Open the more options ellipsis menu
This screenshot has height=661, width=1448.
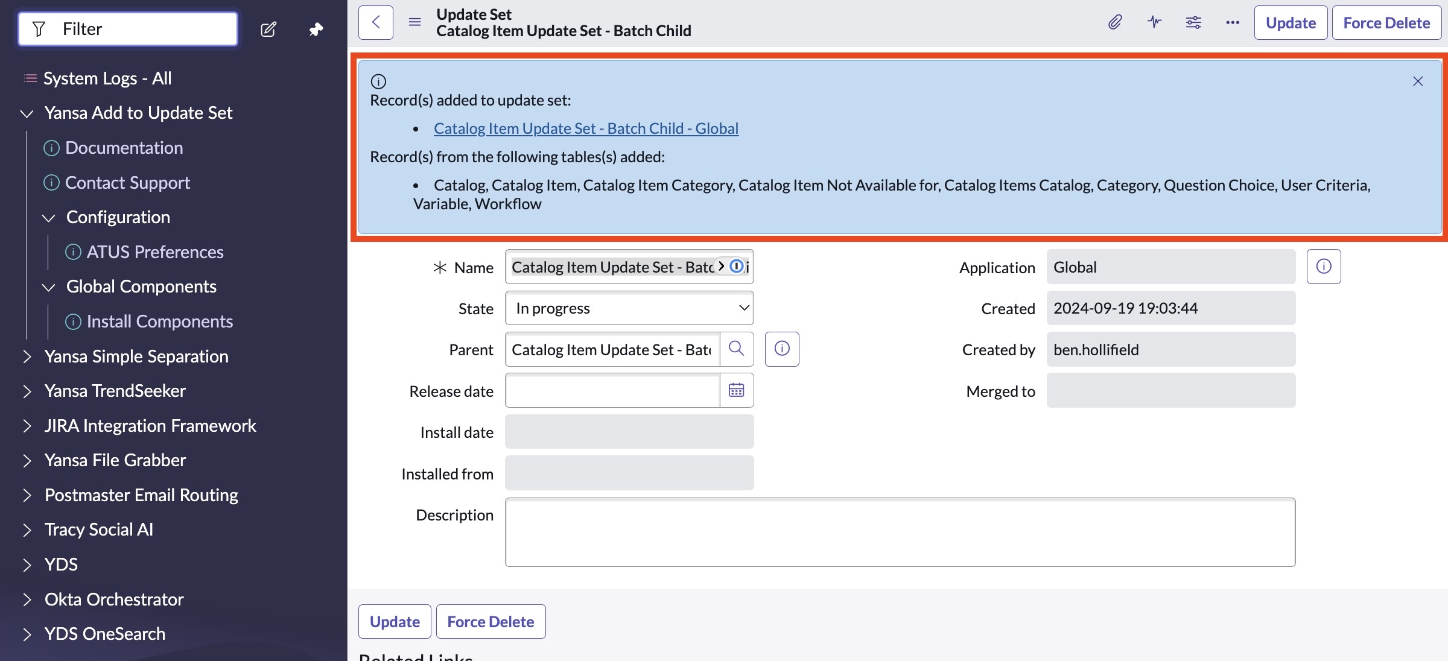click(1233, 23)
